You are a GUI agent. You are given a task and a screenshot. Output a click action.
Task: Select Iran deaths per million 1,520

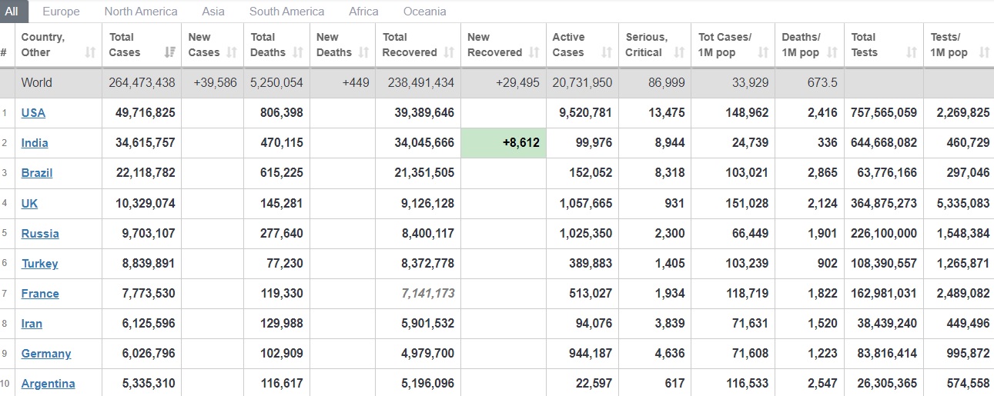pyautogui.click(x=822, y=324)
